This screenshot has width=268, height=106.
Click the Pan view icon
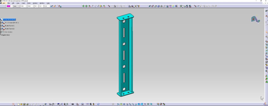124,104
